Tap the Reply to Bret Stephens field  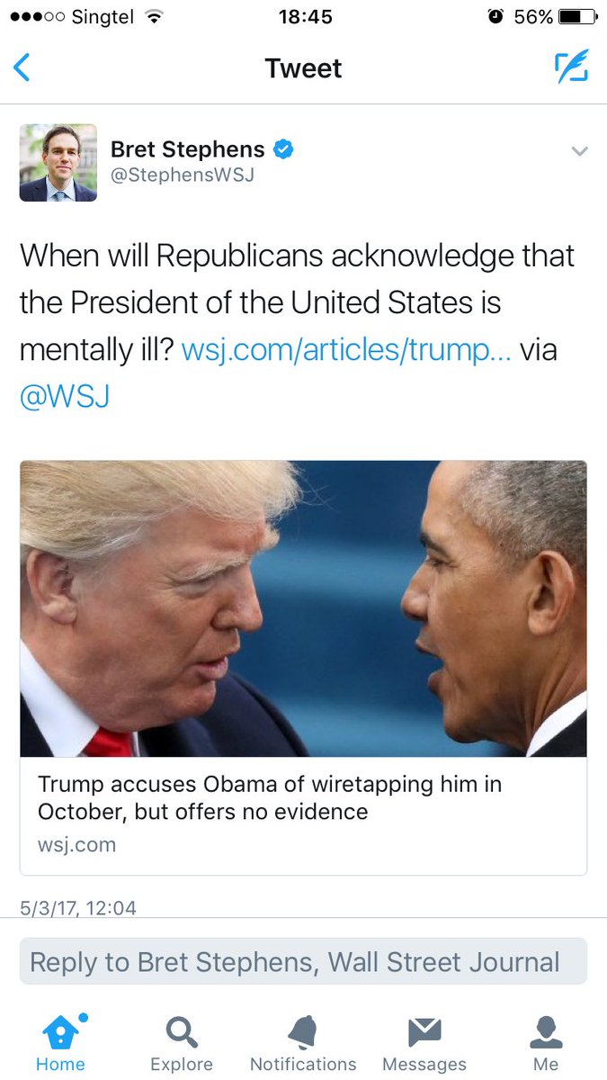tap(303, 961)
